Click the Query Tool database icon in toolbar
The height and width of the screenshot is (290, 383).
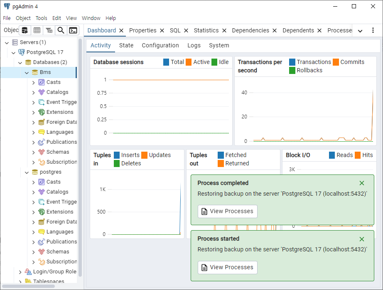25,30
